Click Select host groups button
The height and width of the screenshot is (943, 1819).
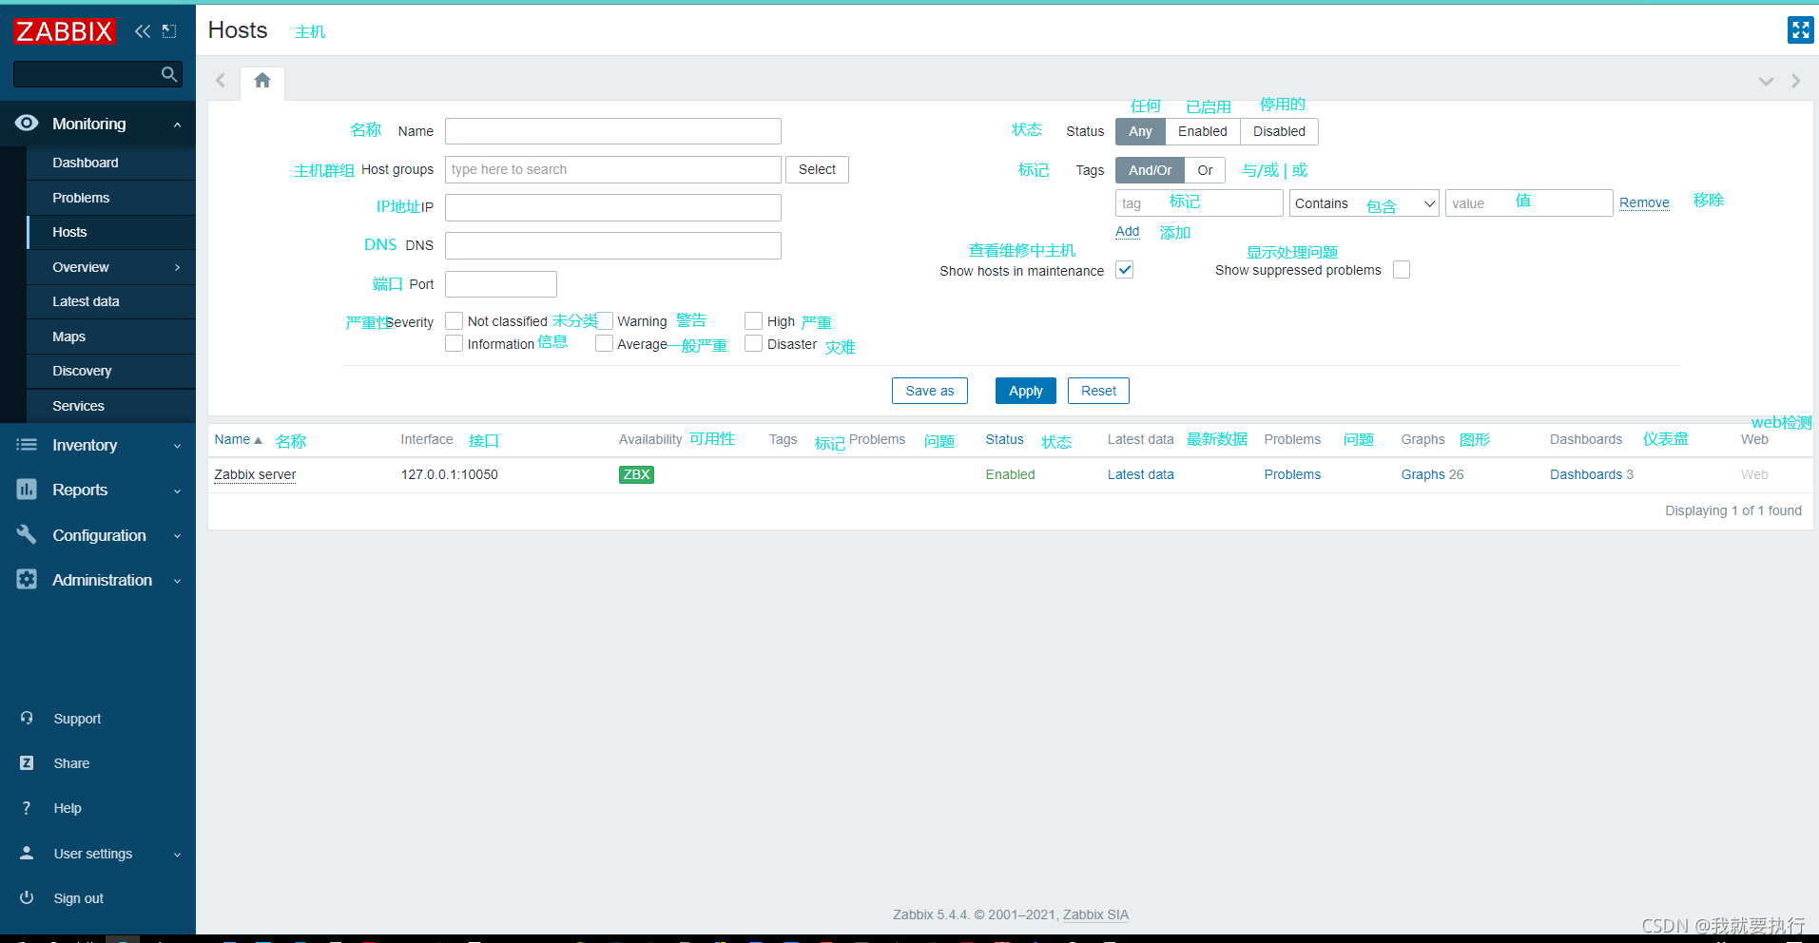(817, 169)
